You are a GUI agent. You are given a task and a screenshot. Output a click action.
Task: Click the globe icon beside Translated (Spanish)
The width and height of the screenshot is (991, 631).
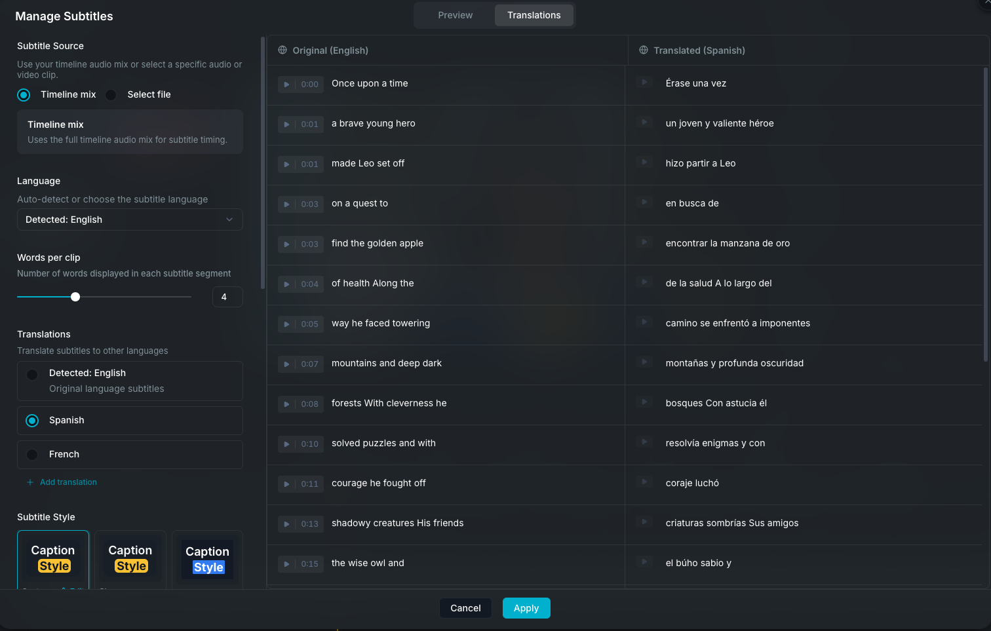[642, 50]
